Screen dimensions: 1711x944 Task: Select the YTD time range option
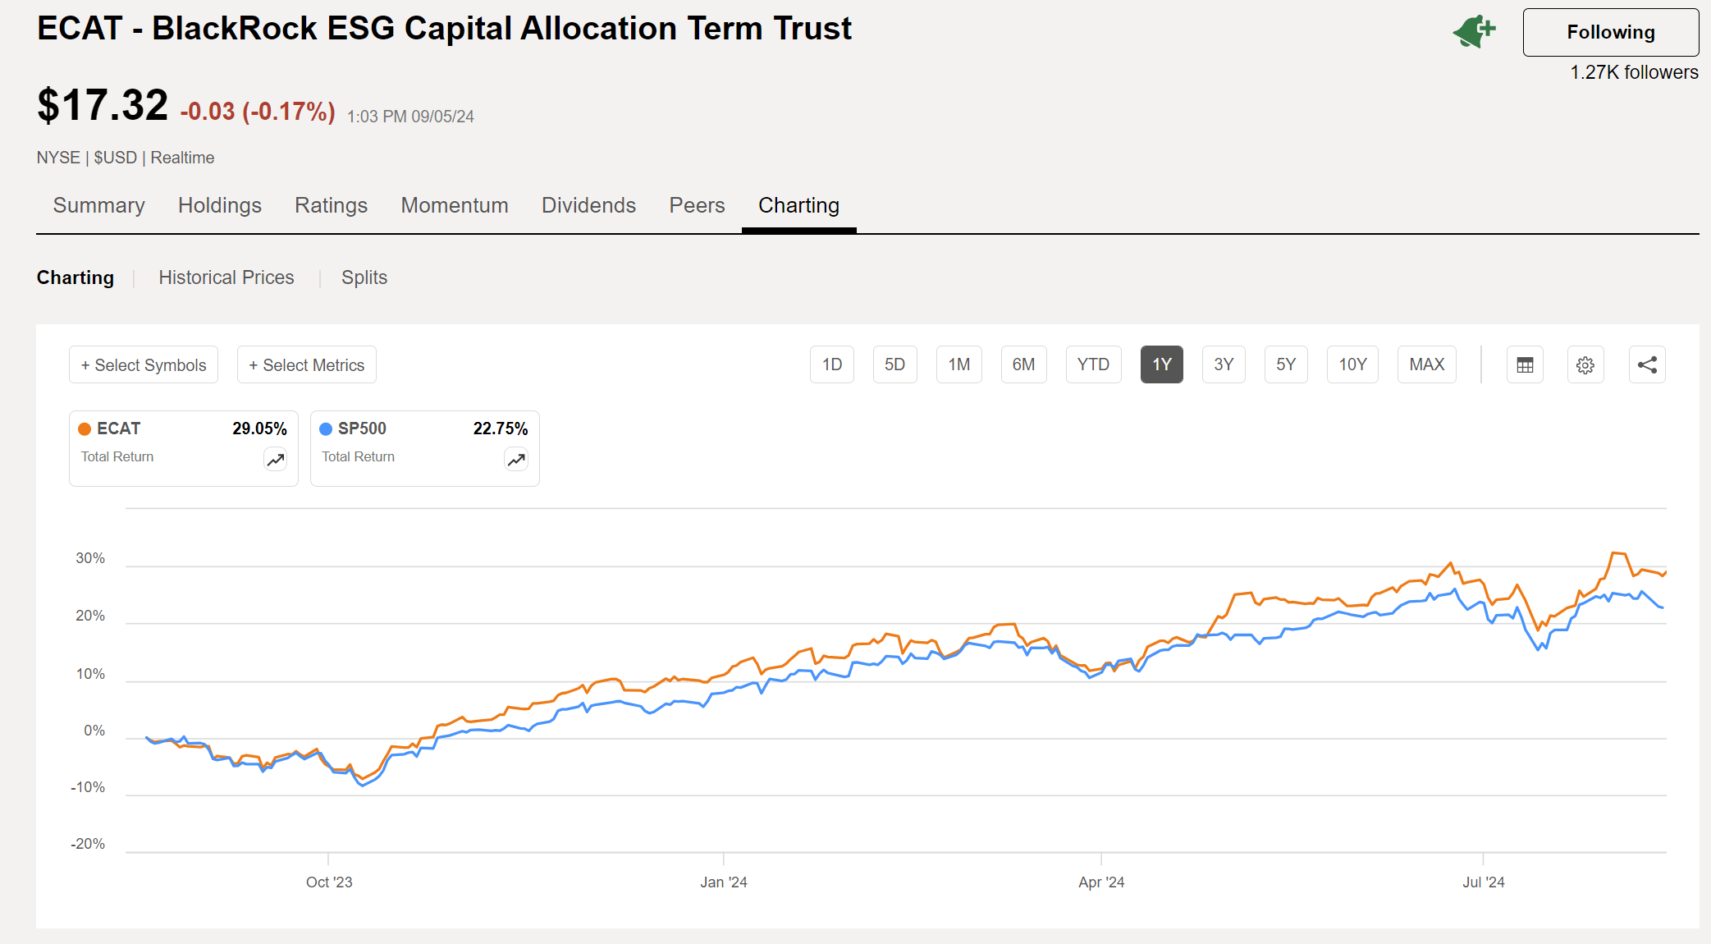point(1093,364)
